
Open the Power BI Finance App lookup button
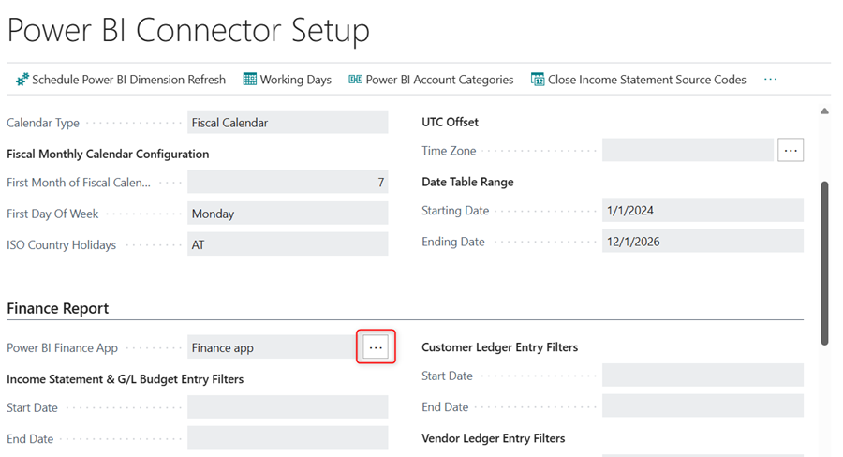click(x=376, y=347)
